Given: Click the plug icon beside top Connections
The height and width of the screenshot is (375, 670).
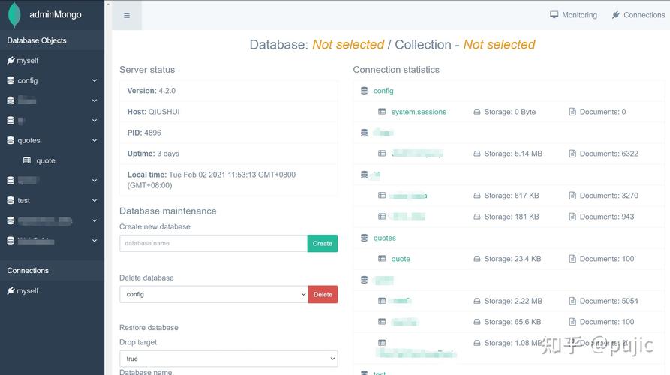Looking at the screenshot, I should point(616,15).
